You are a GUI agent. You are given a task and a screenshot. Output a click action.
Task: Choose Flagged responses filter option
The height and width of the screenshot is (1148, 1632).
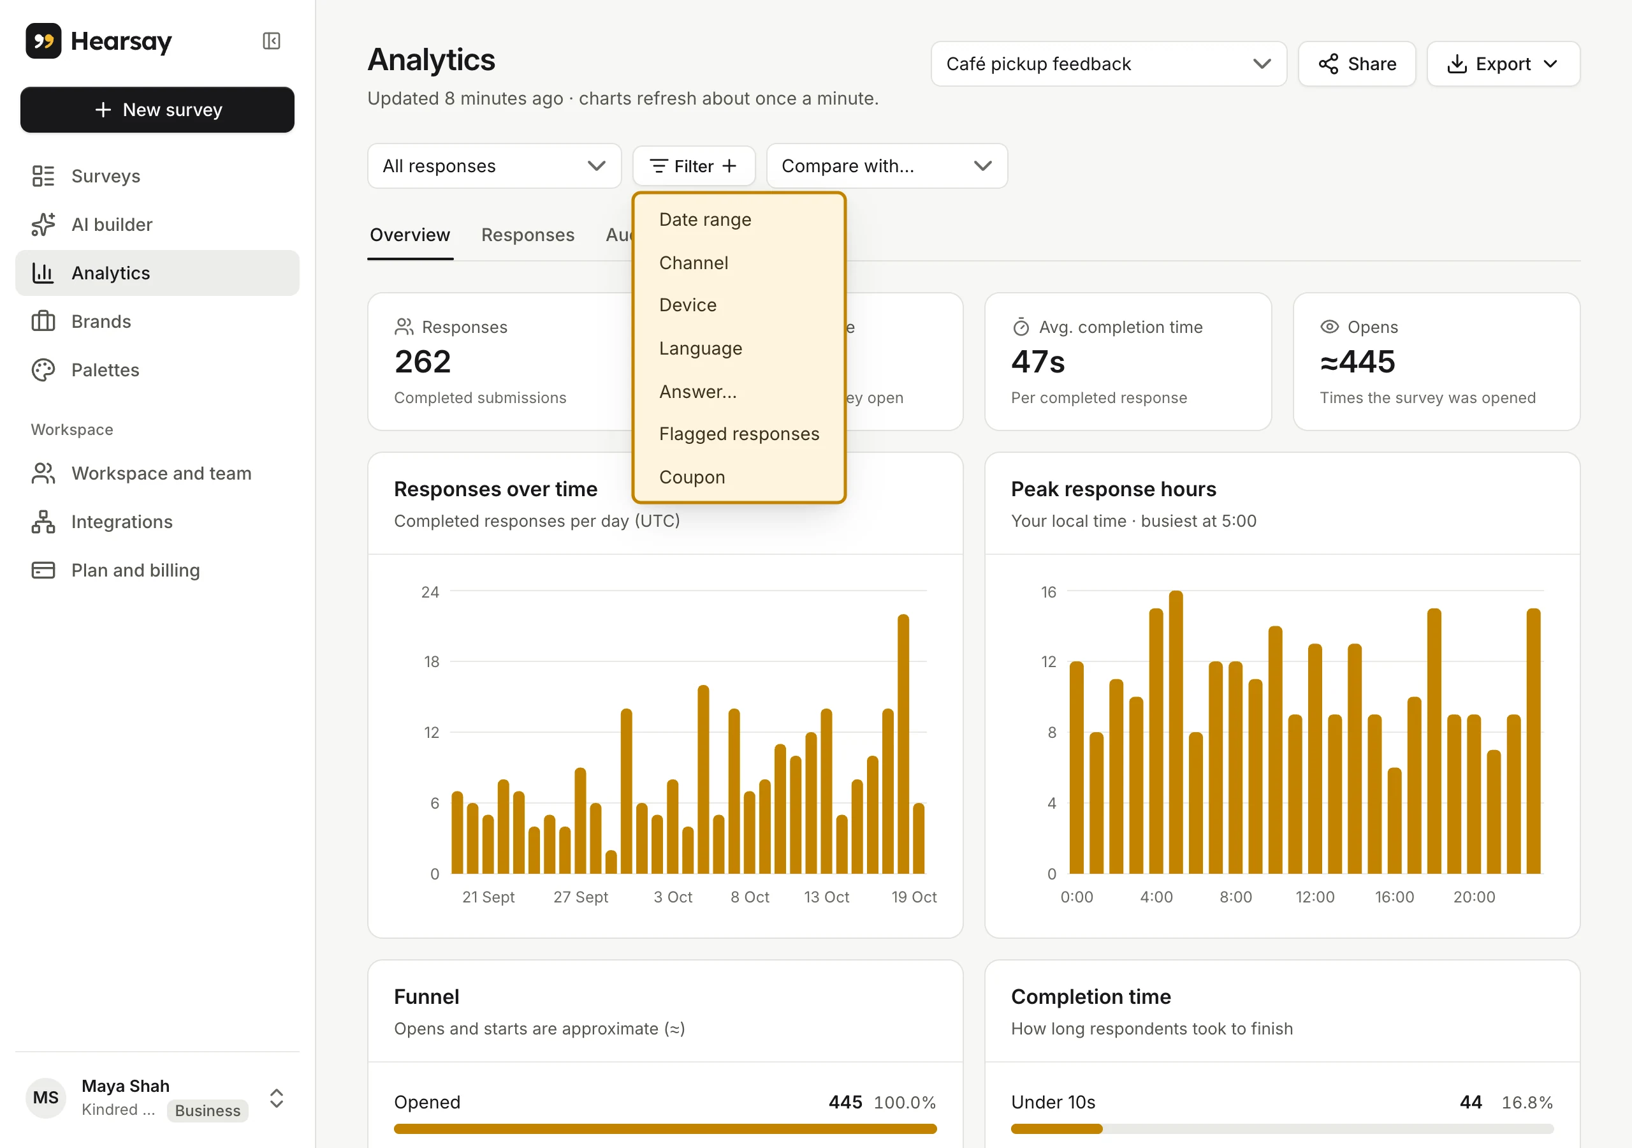[738, 434]
